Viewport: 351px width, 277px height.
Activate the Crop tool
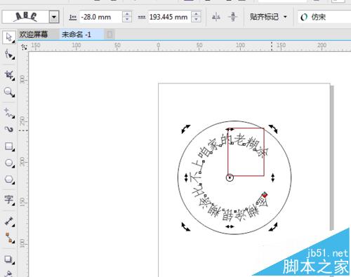[9, 75]
